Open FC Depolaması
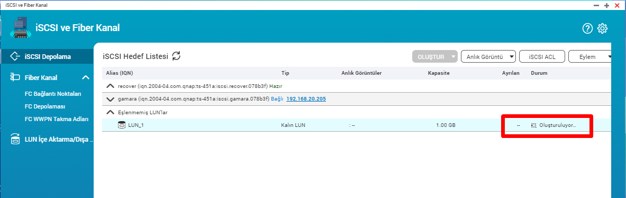This screenshot has height=198, width=626. 44,106
